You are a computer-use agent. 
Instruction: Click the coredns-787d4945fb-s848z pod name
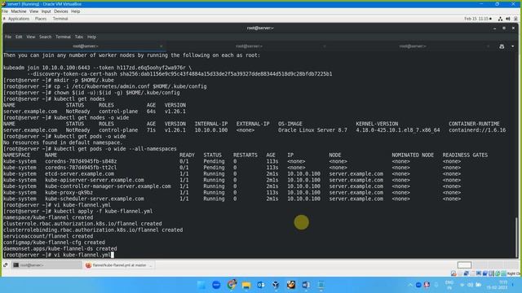pos(81,161)
